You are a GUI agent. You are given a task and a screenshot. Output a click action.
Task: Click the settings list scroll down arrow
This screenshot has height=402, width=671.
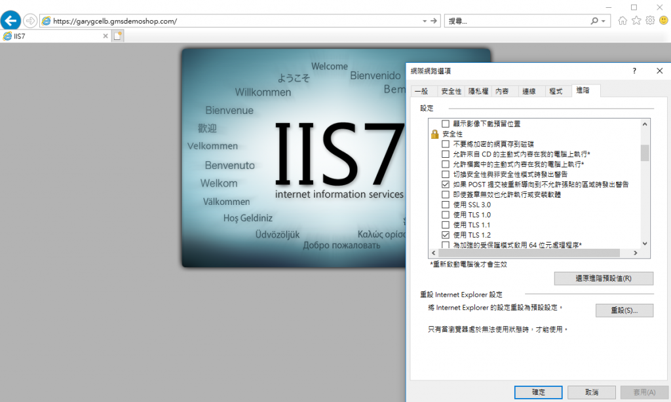tap(645, 244)
